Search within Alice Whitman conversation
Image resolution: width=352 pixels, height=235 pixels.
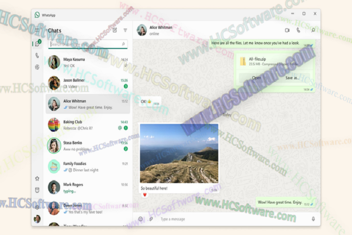313,30
